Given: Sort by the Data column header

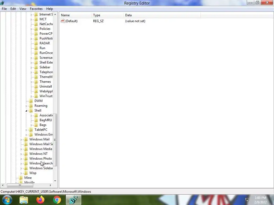Looking at the screenshot, I should point(162,15).
